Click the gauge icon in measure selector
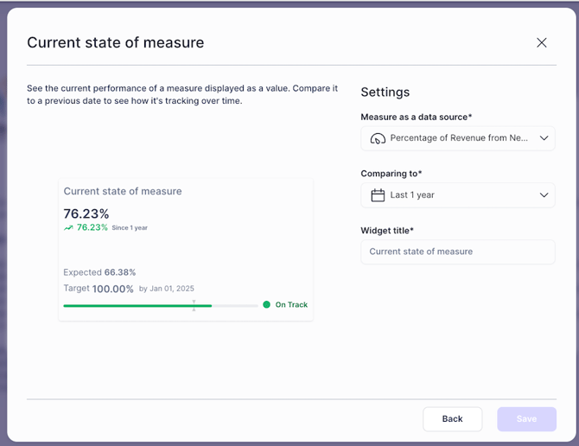Screen dimensions: 579x446 click(378, 138)
